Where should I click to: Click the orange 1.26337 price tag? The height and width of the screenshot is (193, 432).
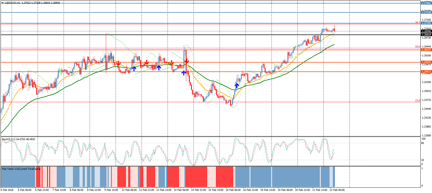click(x=426, y=50)
